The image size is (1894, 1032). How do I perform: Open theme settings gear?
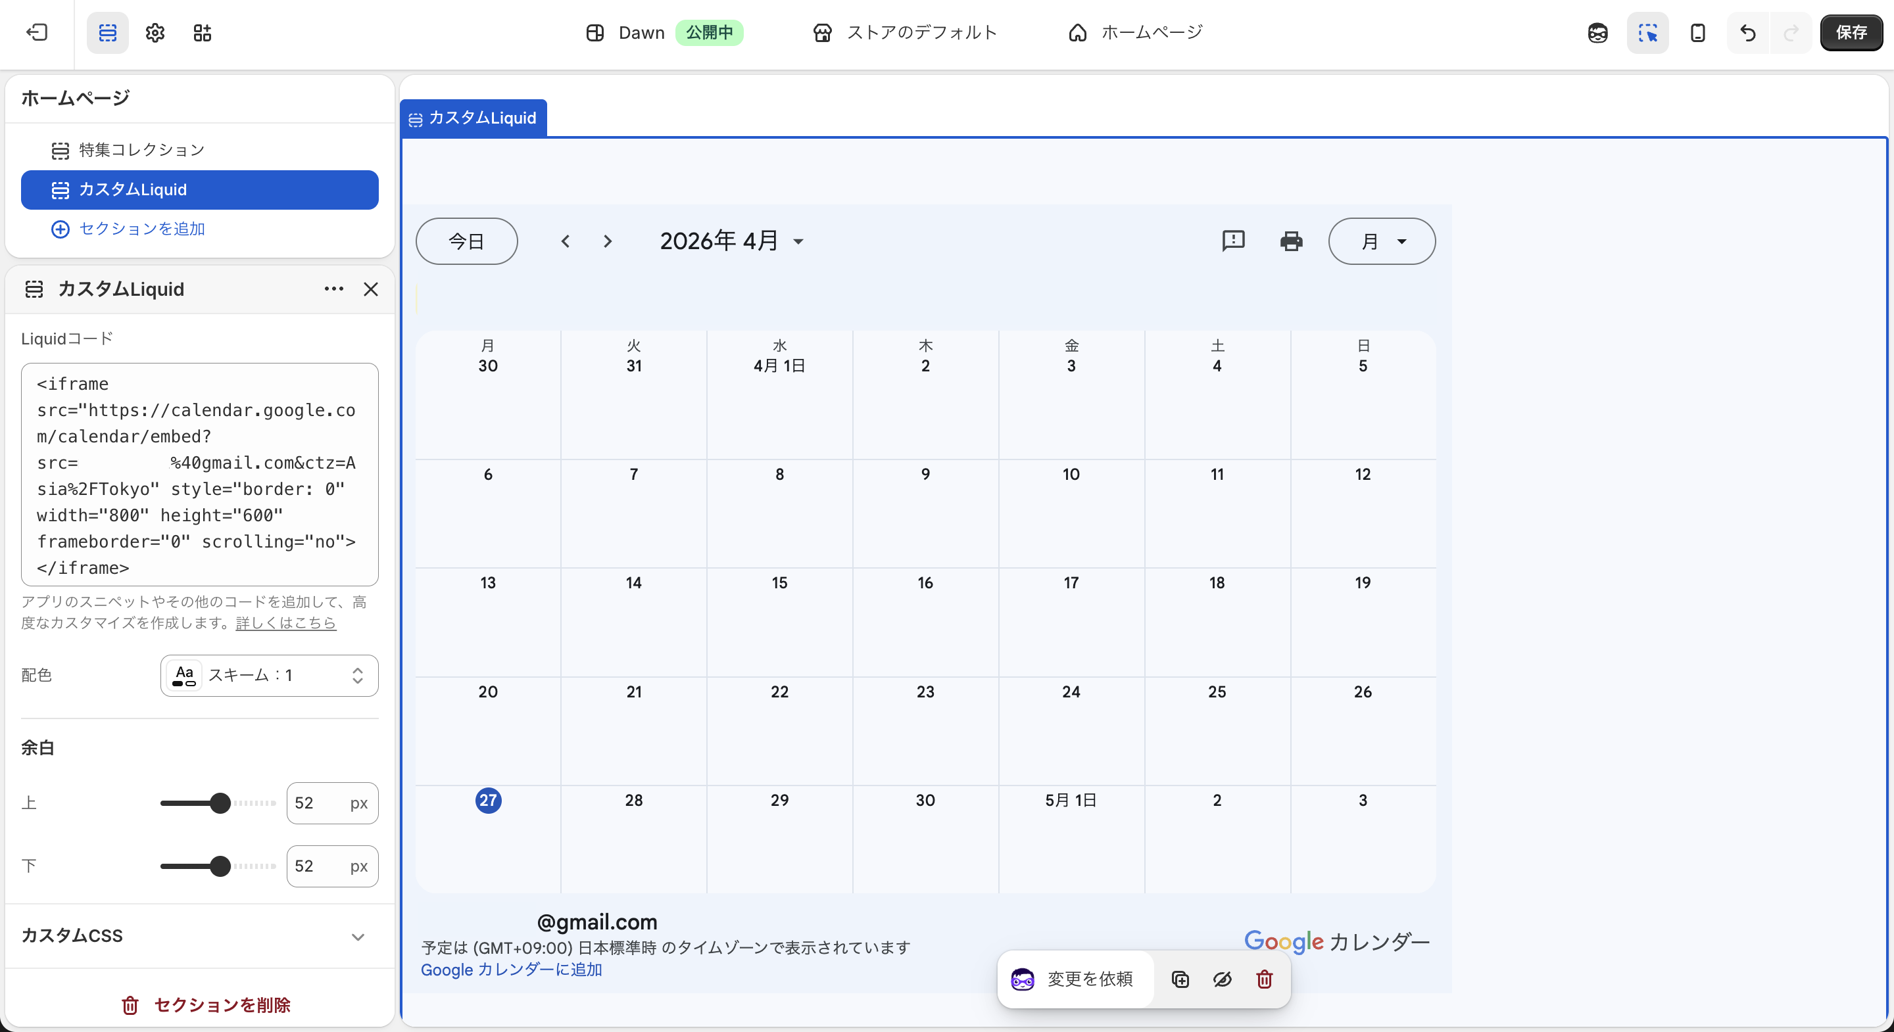pos(155,32)
